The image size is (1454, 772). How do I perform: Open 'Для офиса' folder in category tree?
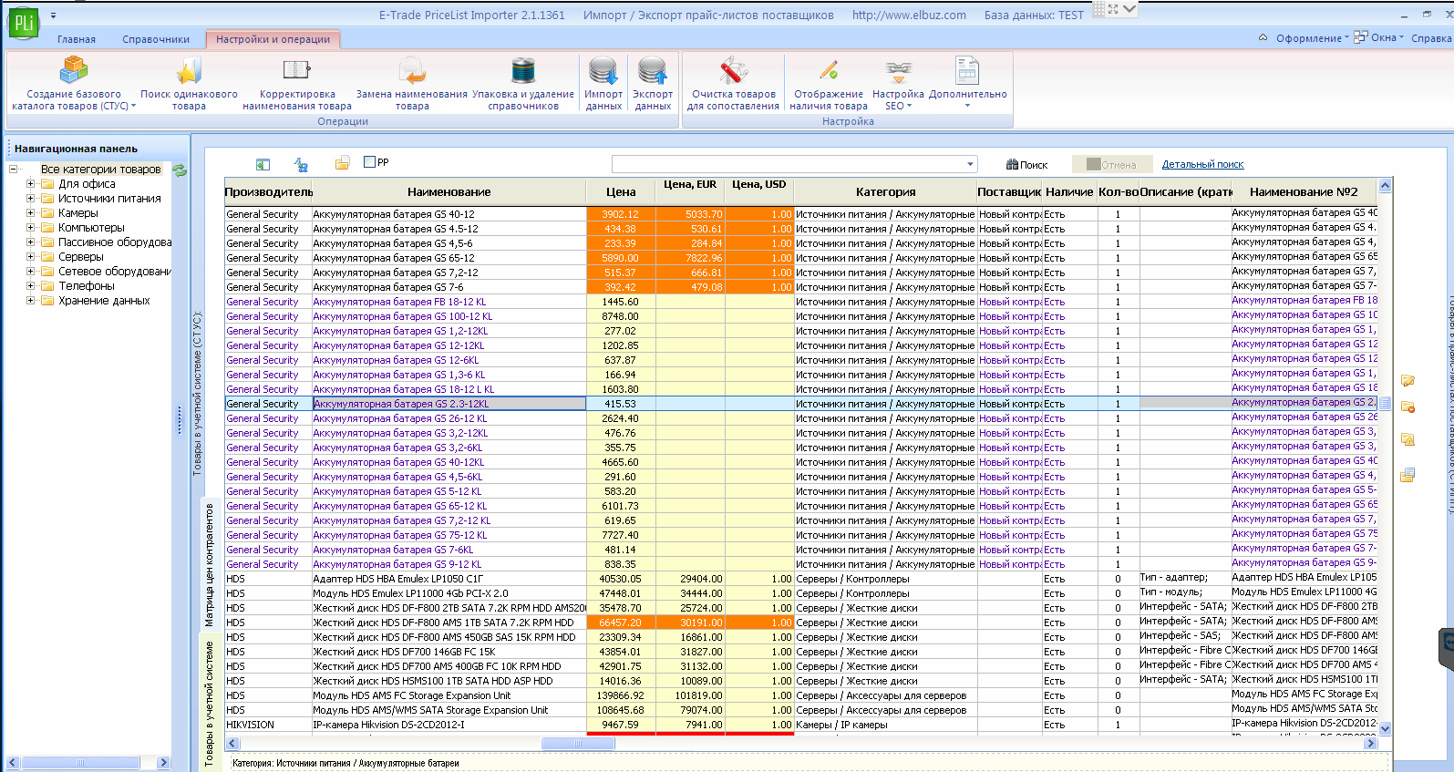(x=87, y=184)
